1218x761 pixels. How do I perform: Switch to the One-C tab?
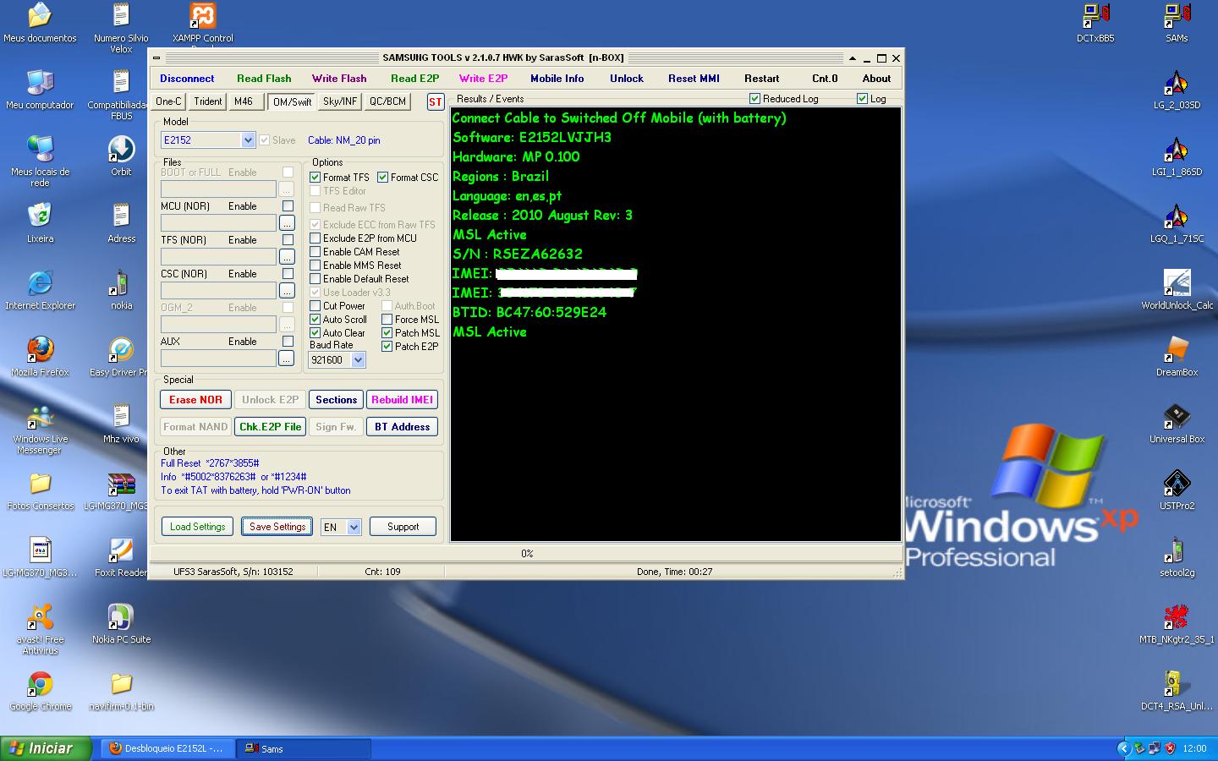[168, 101]
